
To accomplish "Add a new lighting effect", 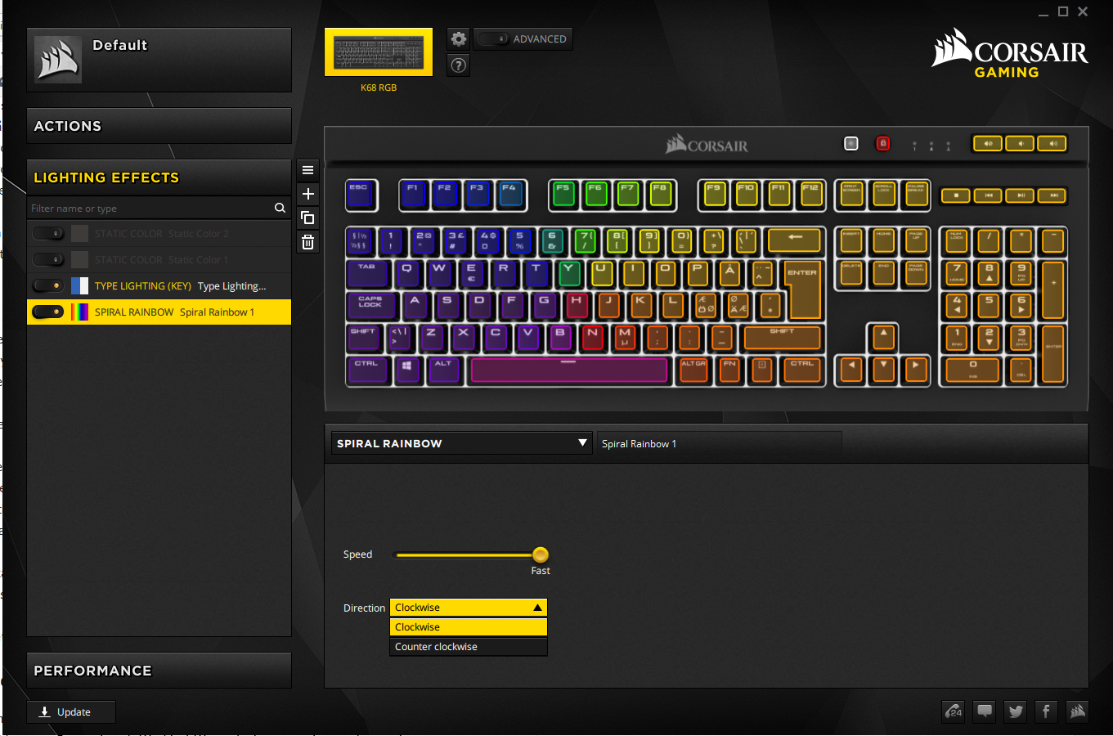I will [308, 194].
